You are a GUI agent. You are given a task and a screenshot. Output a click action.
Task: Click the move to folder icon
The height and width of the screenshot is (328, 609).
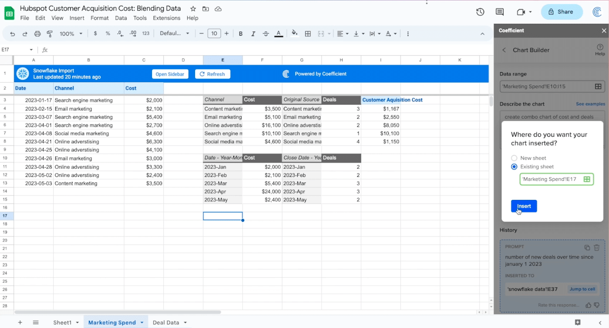pos(205,9)
